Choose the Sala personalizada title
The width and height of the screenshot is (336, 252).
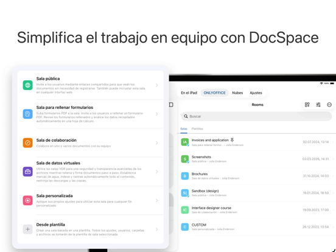coord(54,196)
